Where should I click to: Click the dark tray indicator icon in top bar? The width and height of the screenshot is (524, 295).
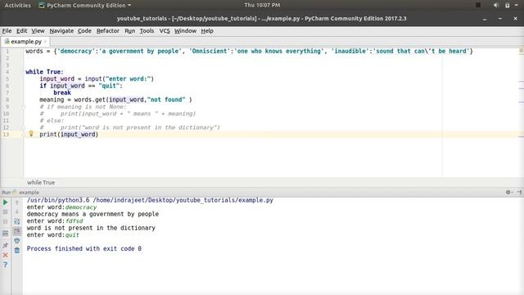[478, 5]
